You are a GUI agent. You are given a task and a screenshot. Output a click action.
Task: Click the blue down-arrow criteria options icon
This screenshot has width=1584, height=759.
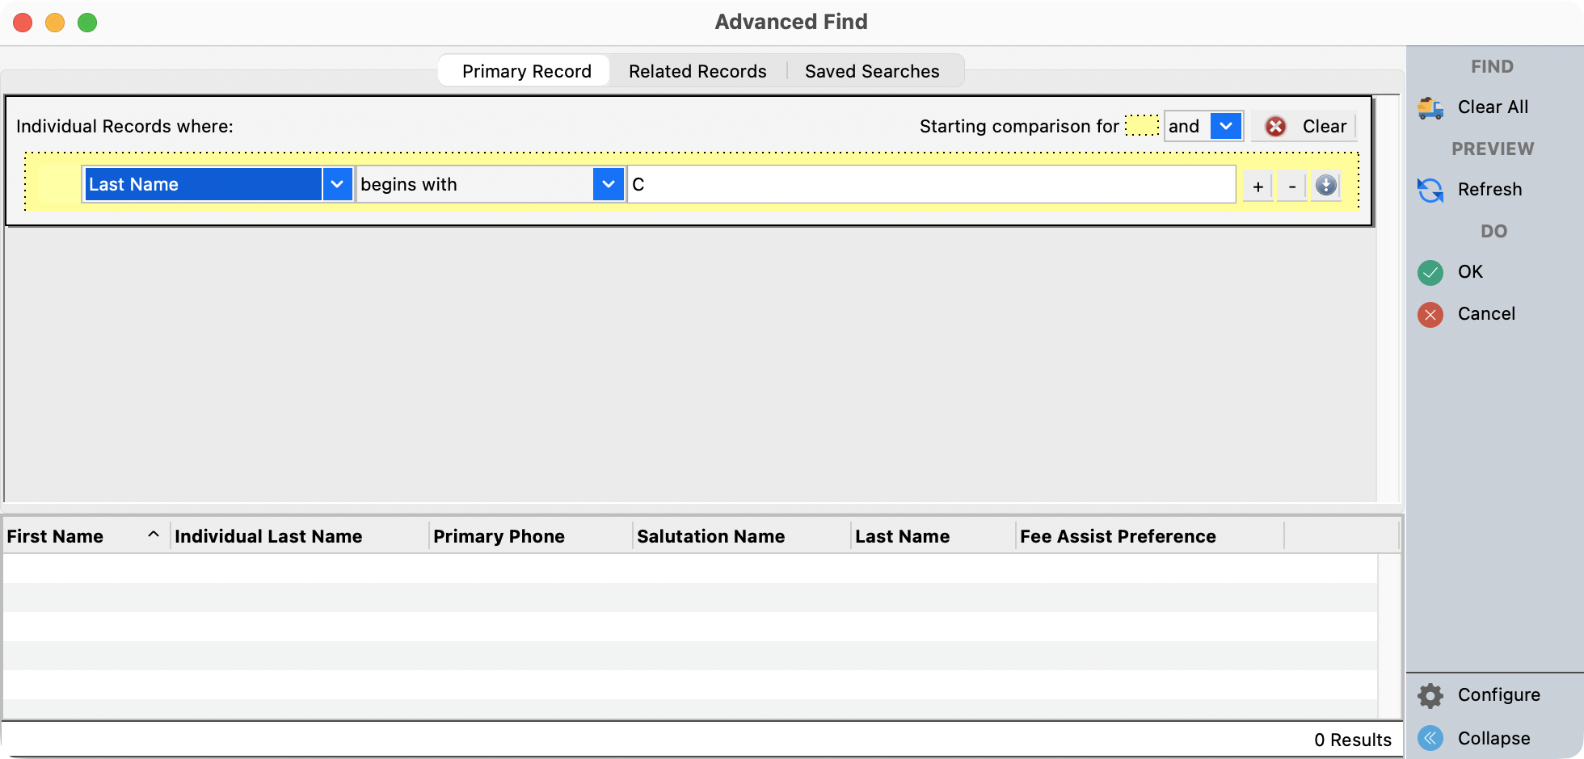[1326, 186]
